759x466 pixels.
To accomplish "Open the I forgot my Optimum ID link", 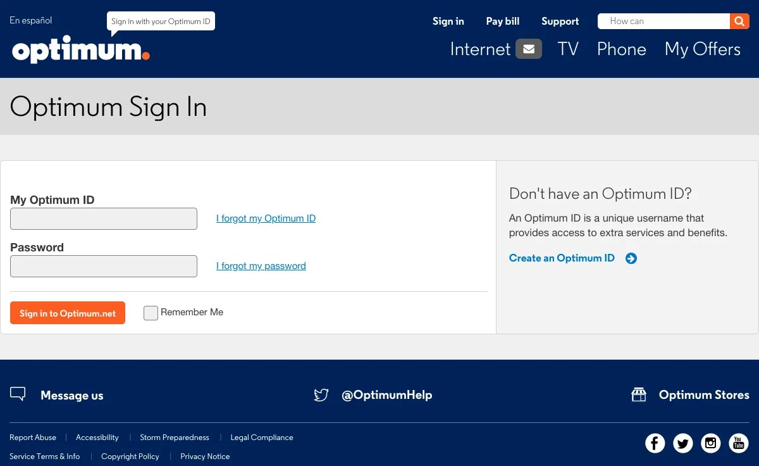I will [x=266, y=218].
